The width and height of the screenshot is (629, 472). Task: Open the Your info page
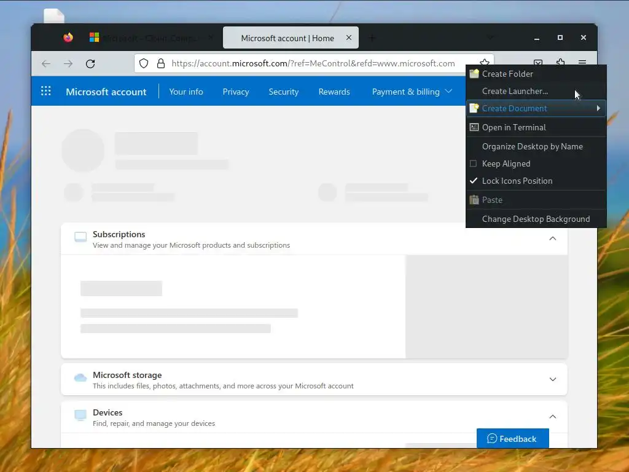point(186,92)
